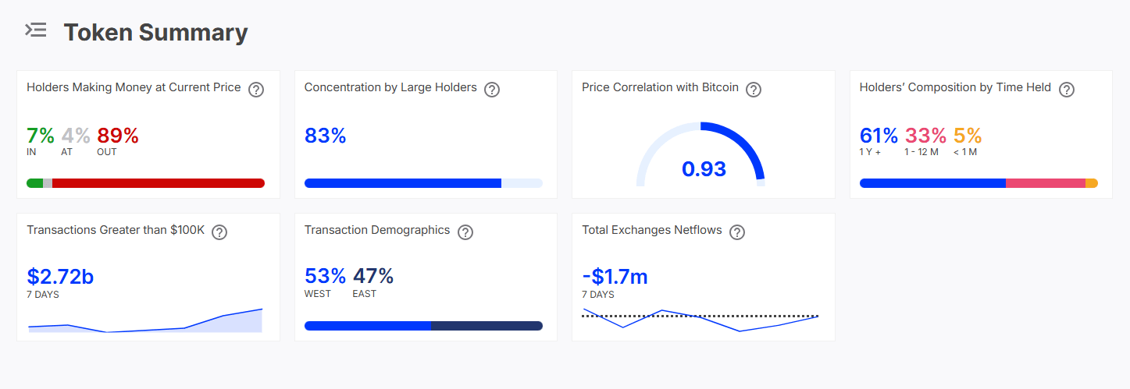Open help for Holders Making Money at Current Price

256,90
